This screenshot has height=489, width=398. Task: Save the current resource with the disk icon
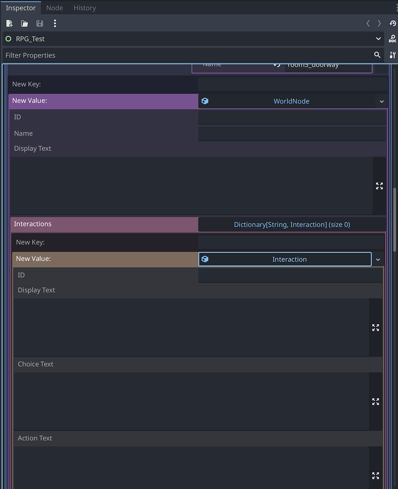pos(40,23)
